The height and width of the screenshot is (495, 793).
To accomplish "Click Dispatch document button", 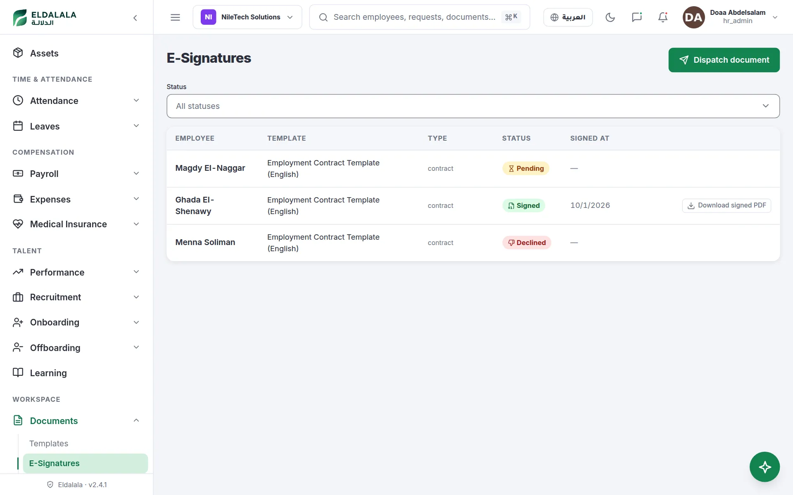I will pyautogui.click(x=724, y=60).
